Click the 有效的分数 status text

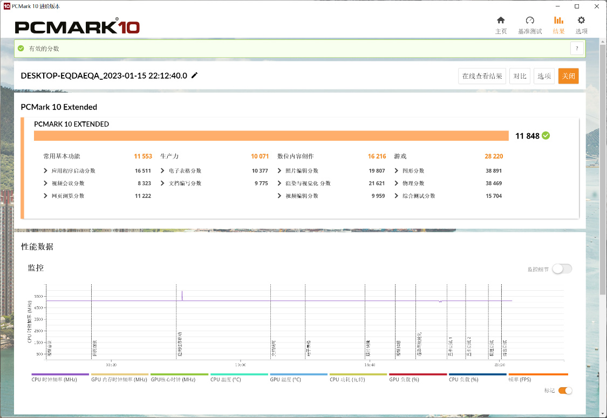pyautogui.click(x=44, y=49)
